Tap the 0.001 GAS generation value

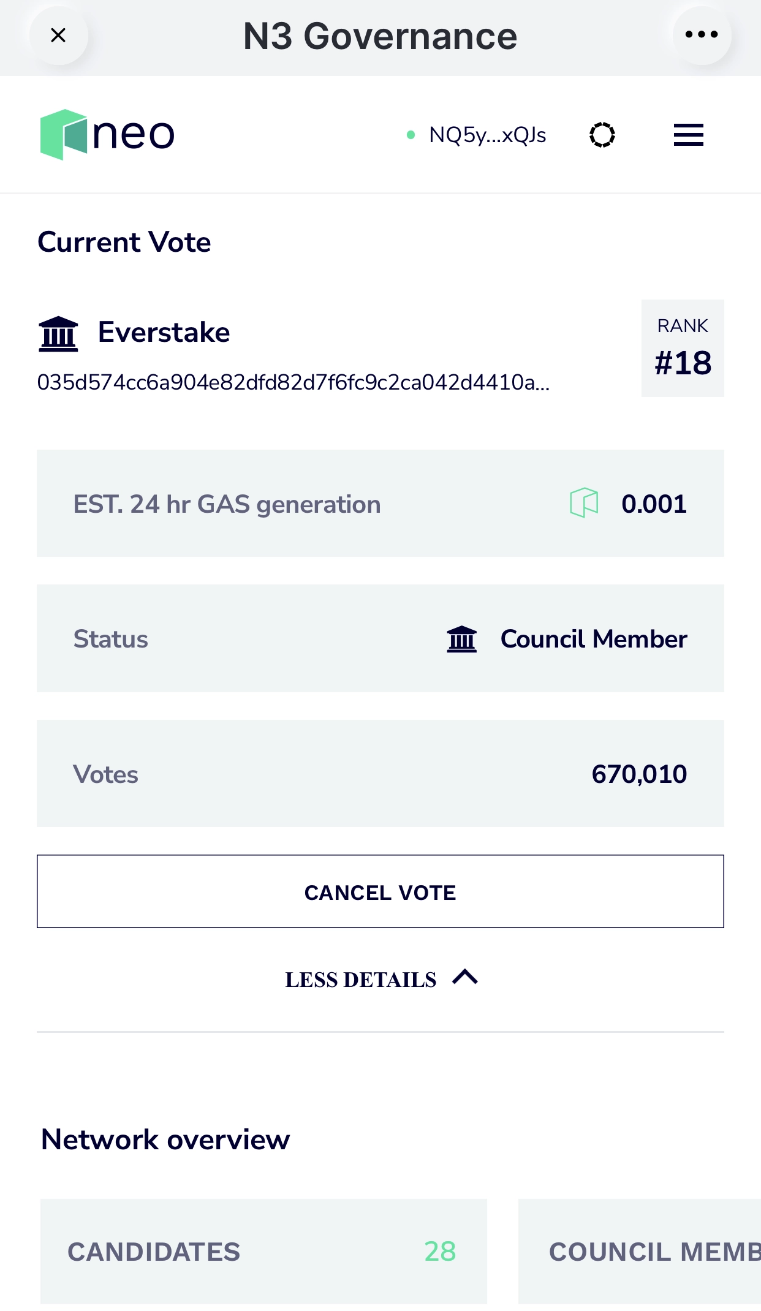click(x=654, y=504)
